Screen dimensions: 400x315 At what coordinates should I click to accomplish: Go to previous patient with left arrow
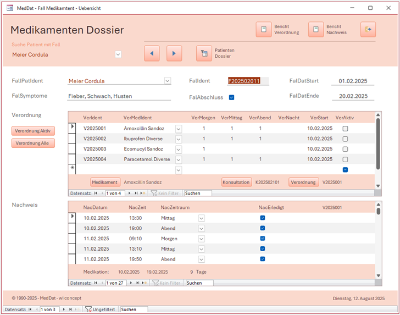tap(152, 53)
